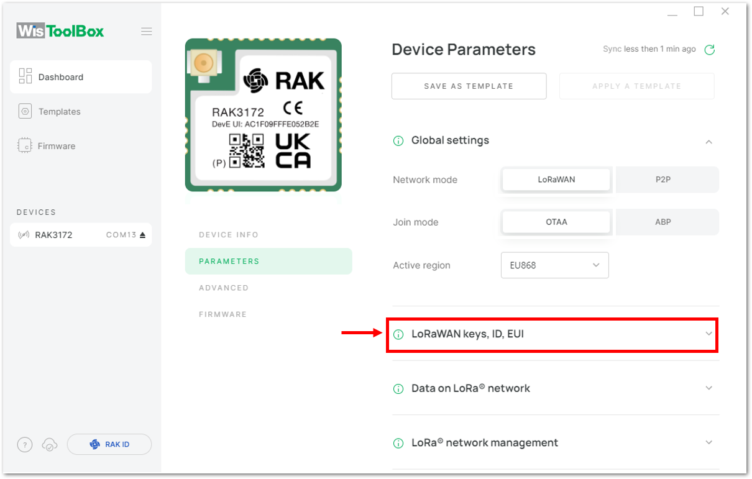The height and width of the screenshot is (479, 752).
Task: Expand Data on LoRa network section
Action: [x=708, y=388]
